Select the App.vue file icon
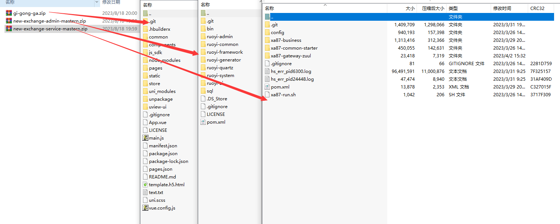Viewport: 560px width, 224px height. 145,122
